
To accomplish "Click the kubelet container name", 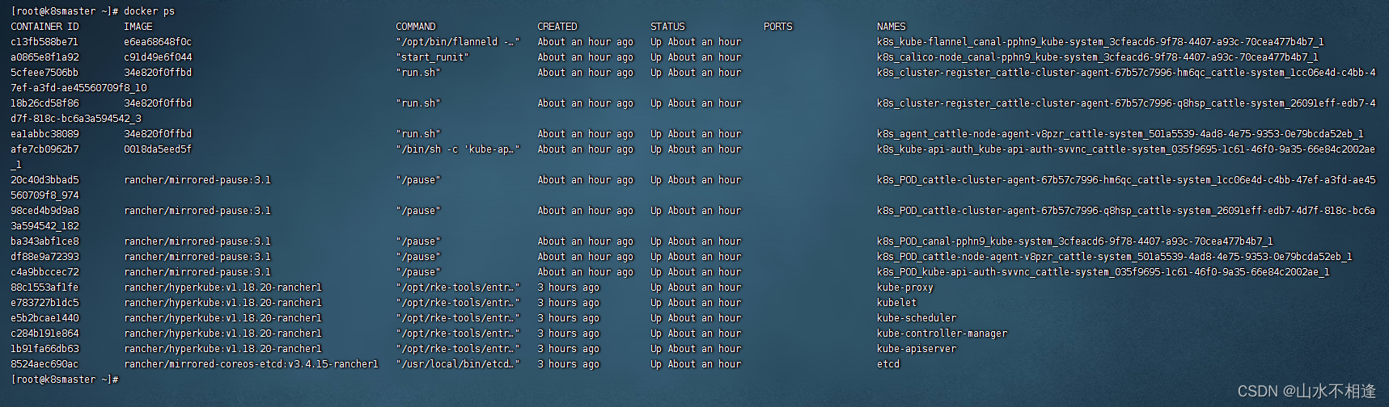I will point(897,303).
